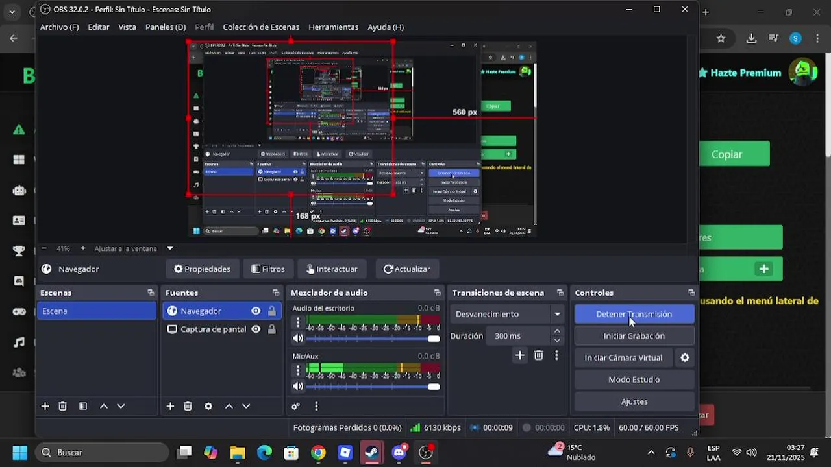Toggle the lock on the Captura de pantalla source

[x=272, y=329]
